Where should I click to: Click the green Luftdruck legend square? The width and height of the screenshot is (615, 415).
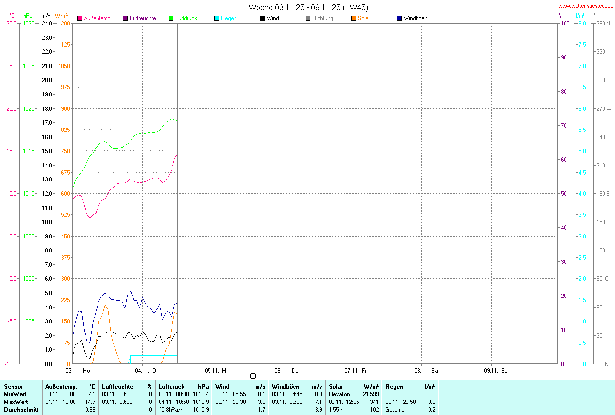[171, 18]
